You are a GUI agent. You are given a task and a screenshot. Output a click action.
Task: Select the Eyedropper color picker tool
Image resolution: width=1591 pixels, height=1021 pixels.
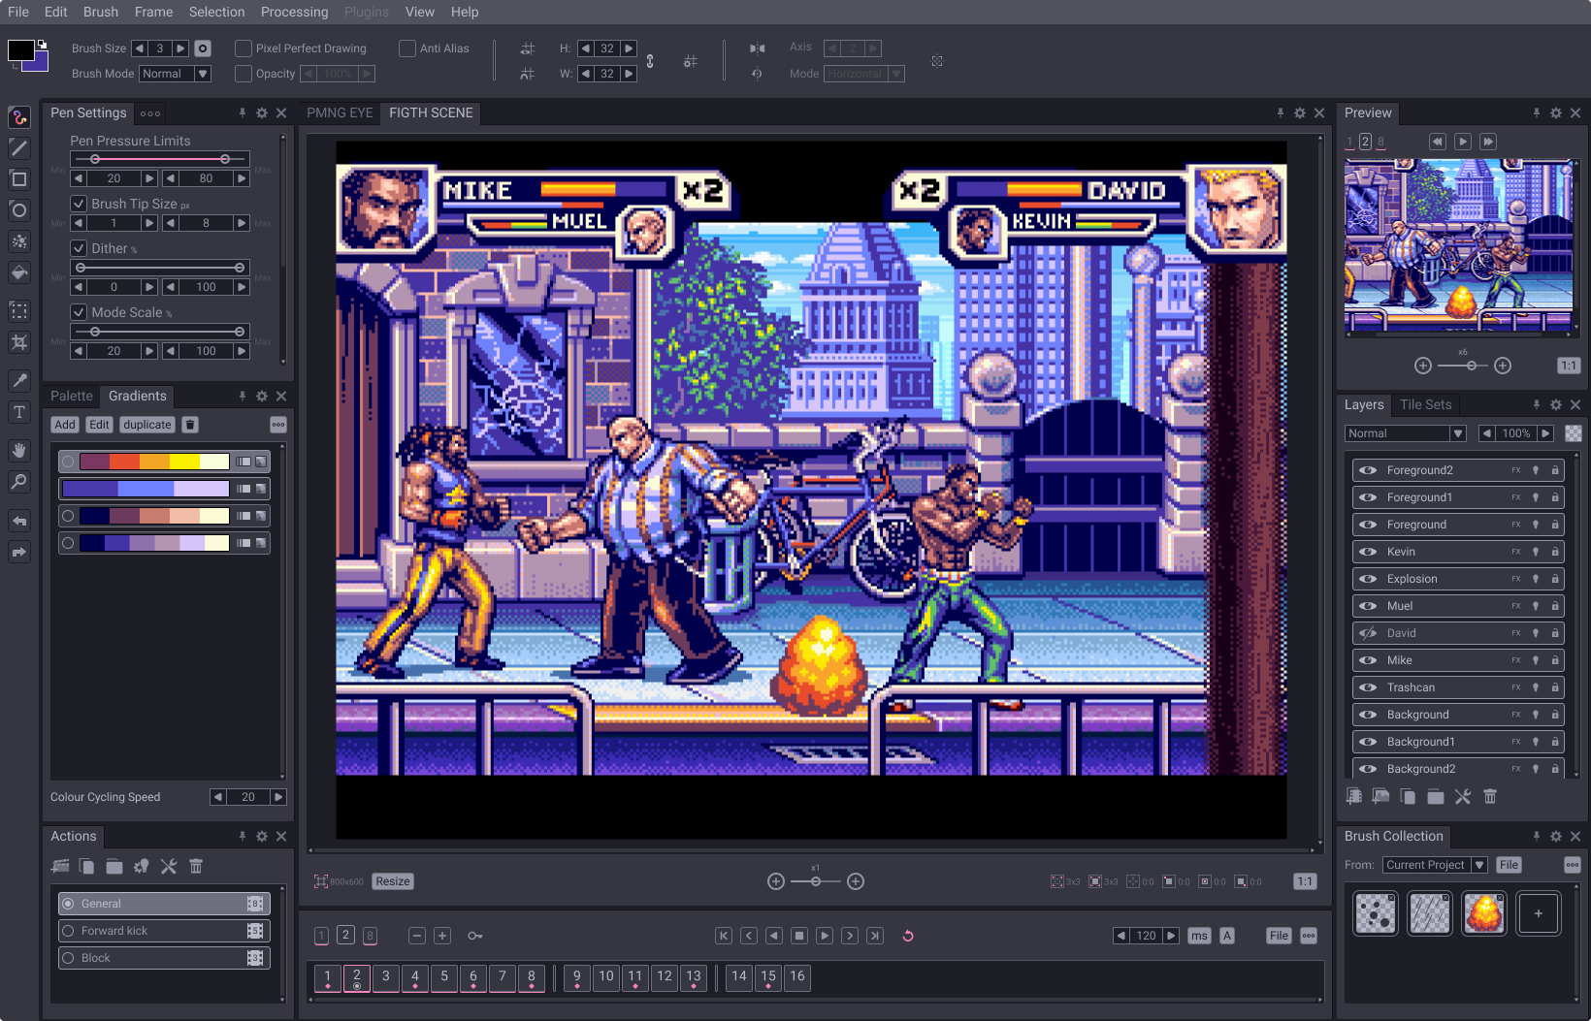(19, 381)
